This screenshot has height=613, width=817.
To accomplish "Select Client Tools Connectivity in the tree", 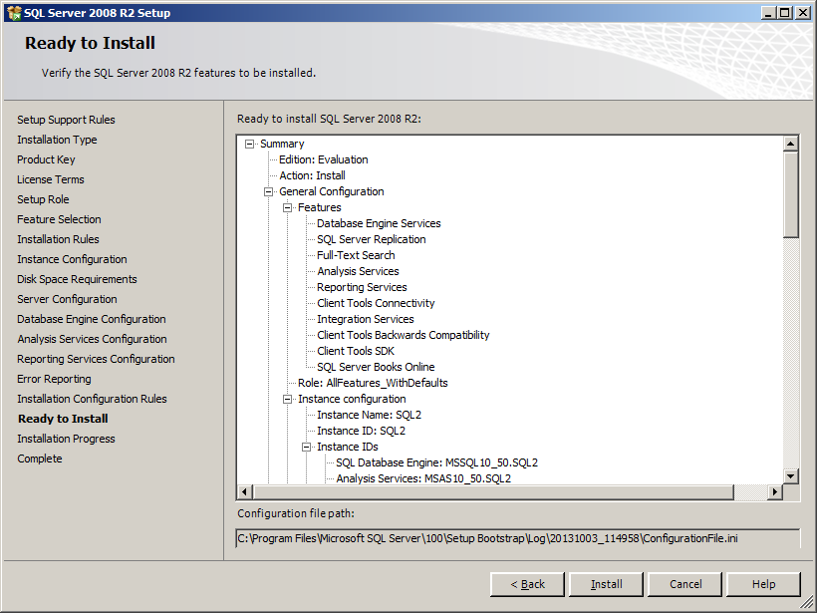I will click(376, 303).
